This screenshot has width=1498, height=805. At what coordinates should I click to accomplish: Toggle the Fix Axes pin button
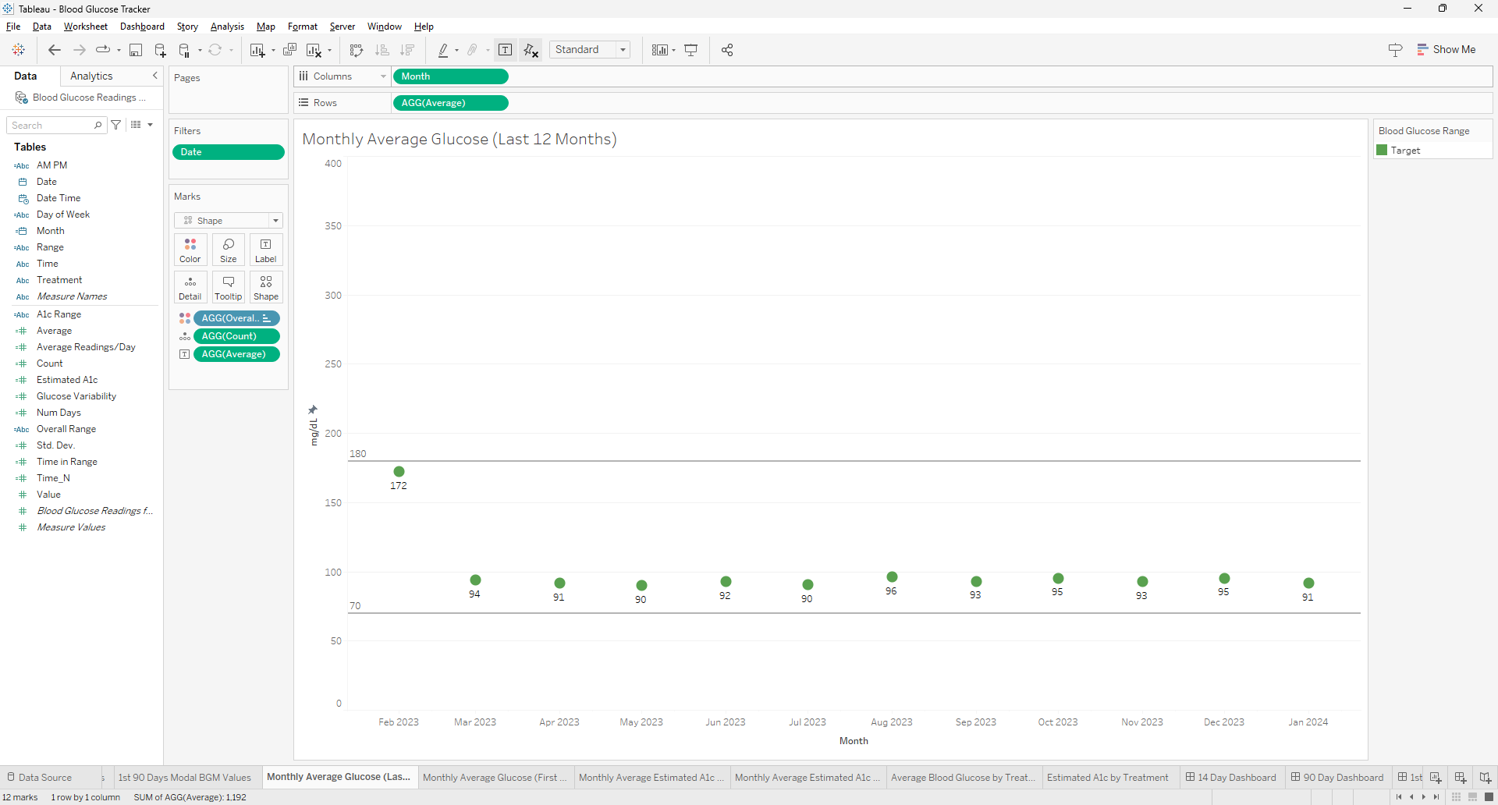[531, 50]
